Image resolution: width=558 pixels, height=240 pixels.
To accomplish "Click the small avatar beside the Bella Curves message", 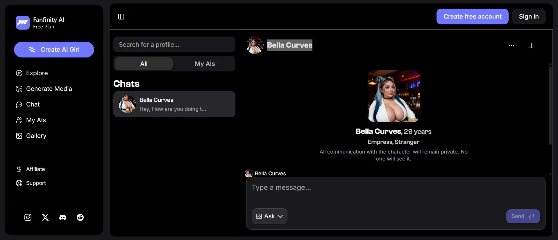I will click(x=249, y=173).
